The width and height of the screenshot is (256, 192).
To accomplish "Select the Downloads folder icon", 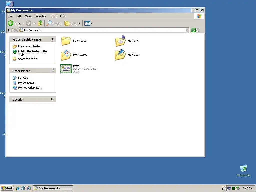I will point(66,41).
